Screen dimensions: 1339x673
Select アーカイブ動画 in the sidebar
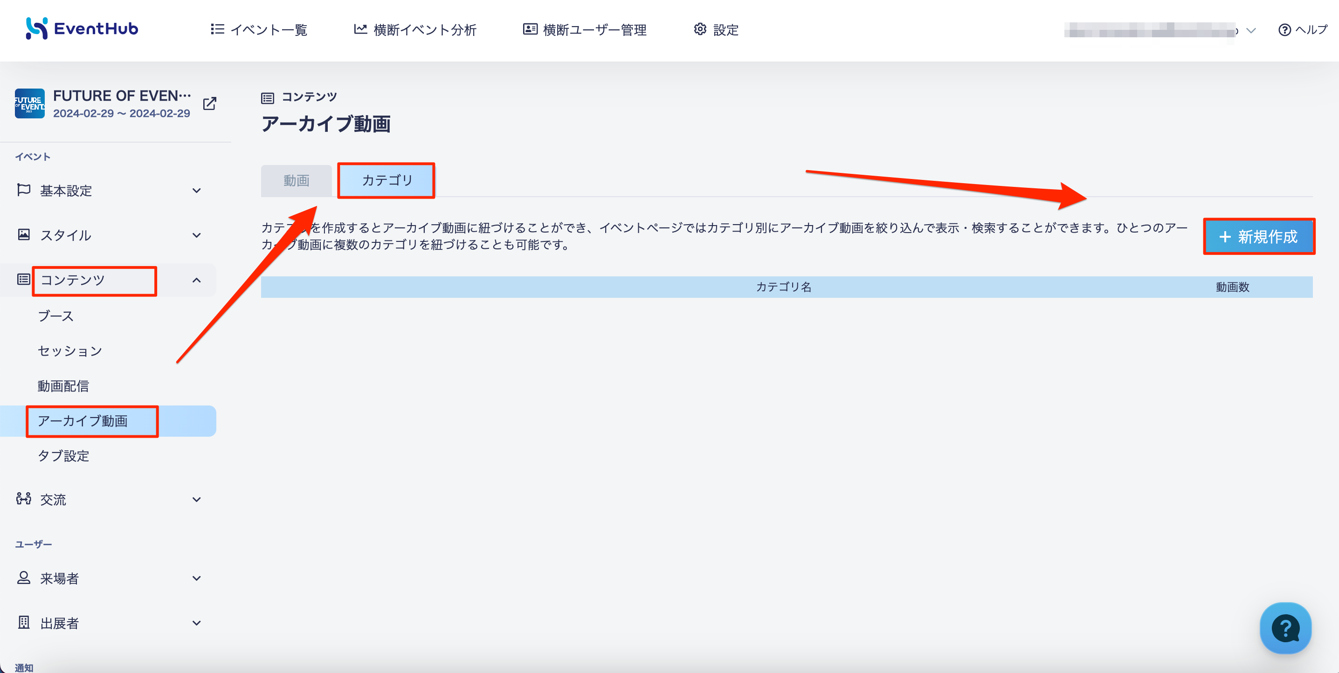pos(82,421)
